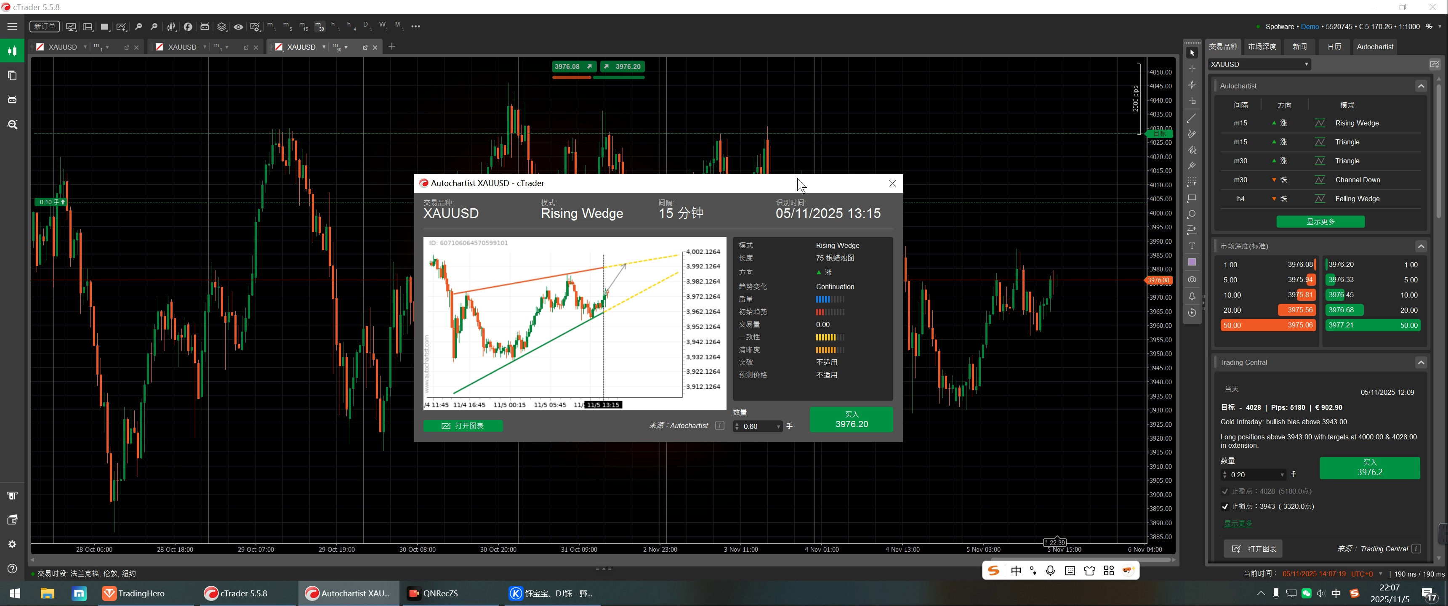The image size is (1448, 606).
Task: Click the green 显示更多 button
Action: coord(1320,221)
